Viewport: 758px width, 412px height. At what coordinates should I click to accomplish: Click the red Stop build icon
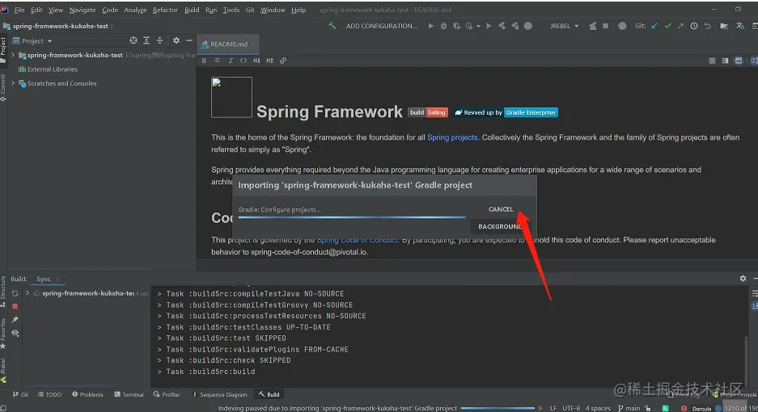[x=15, y=306]
